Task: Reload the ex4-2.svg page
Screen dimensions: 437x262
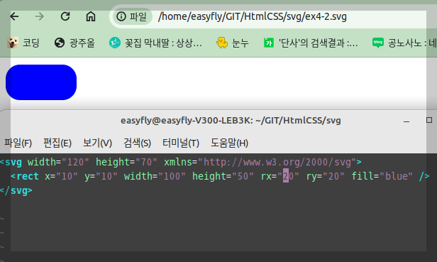Action: [x=65, y=16]
